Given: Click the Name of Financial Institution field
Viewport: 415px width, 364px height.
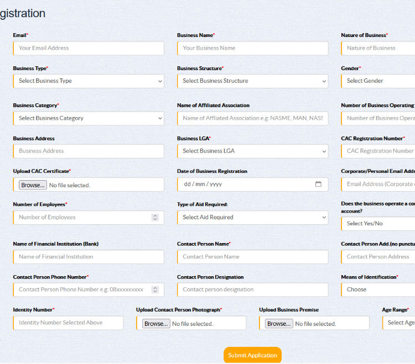Looking at the screenshot, I should [x=89, y=257].
